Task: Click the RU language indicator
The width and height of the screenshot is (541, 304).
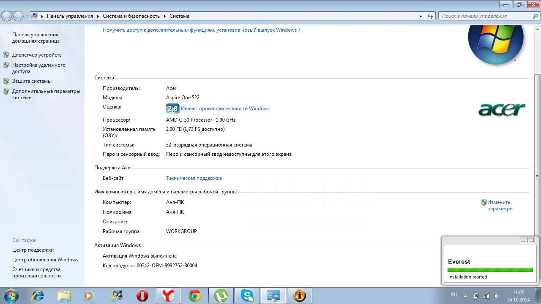Action: tap(454, 295)
